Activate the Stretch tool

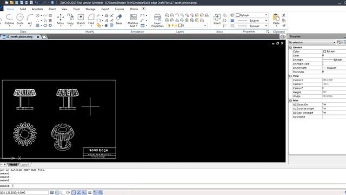pyautogui.click(x=81, y=19)
